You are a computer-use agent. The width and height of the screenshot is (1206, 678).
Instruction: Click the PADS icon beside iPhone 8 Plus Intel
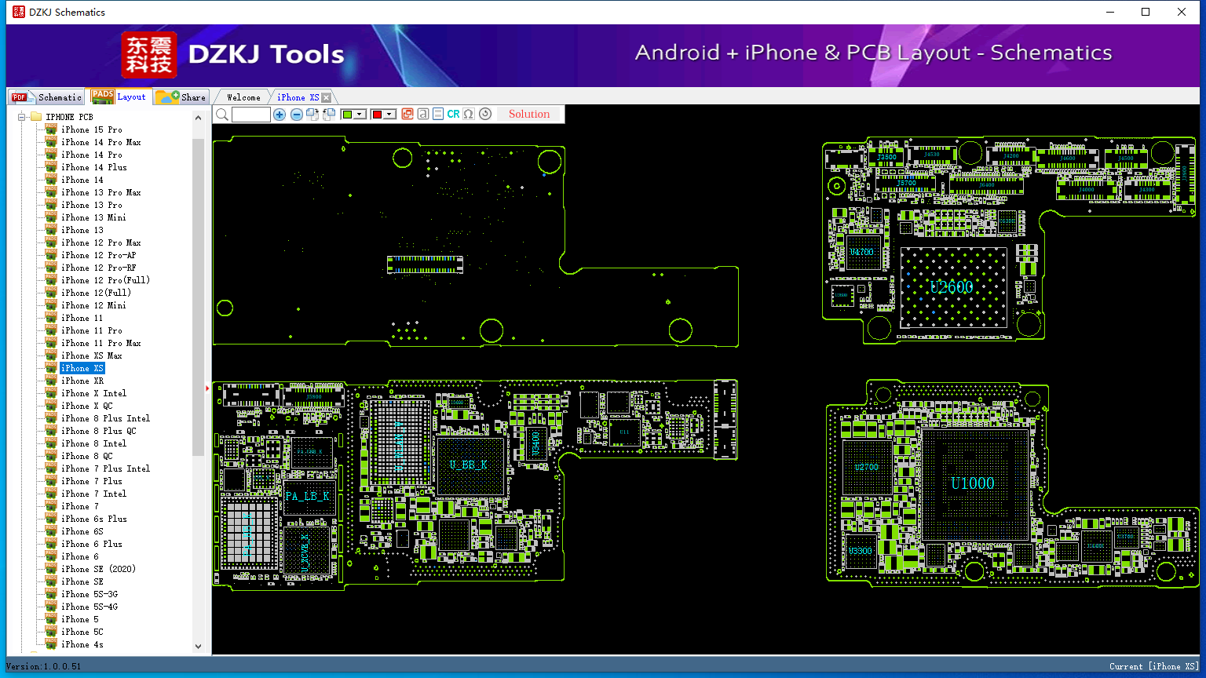click(x=51, y=418)
